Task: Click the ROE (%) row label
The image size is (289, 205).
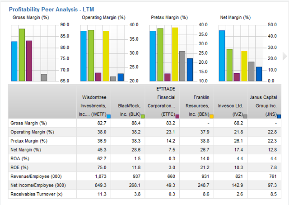Action: [x=19, y=167]
